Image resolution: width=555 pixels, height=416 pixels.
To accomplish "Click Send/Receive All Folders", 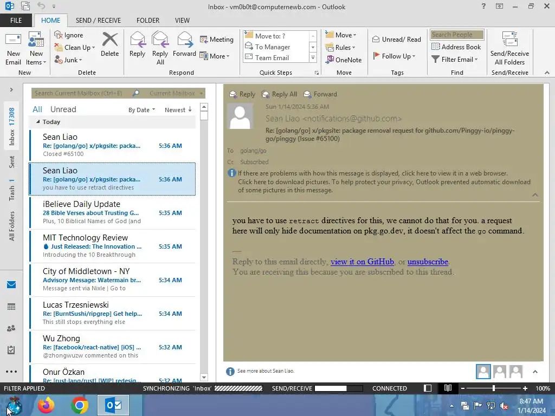I will (509, 48).
